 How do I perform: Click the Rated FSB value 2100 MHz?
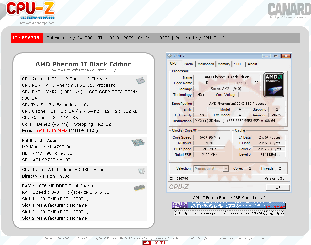tap(209, 155)
